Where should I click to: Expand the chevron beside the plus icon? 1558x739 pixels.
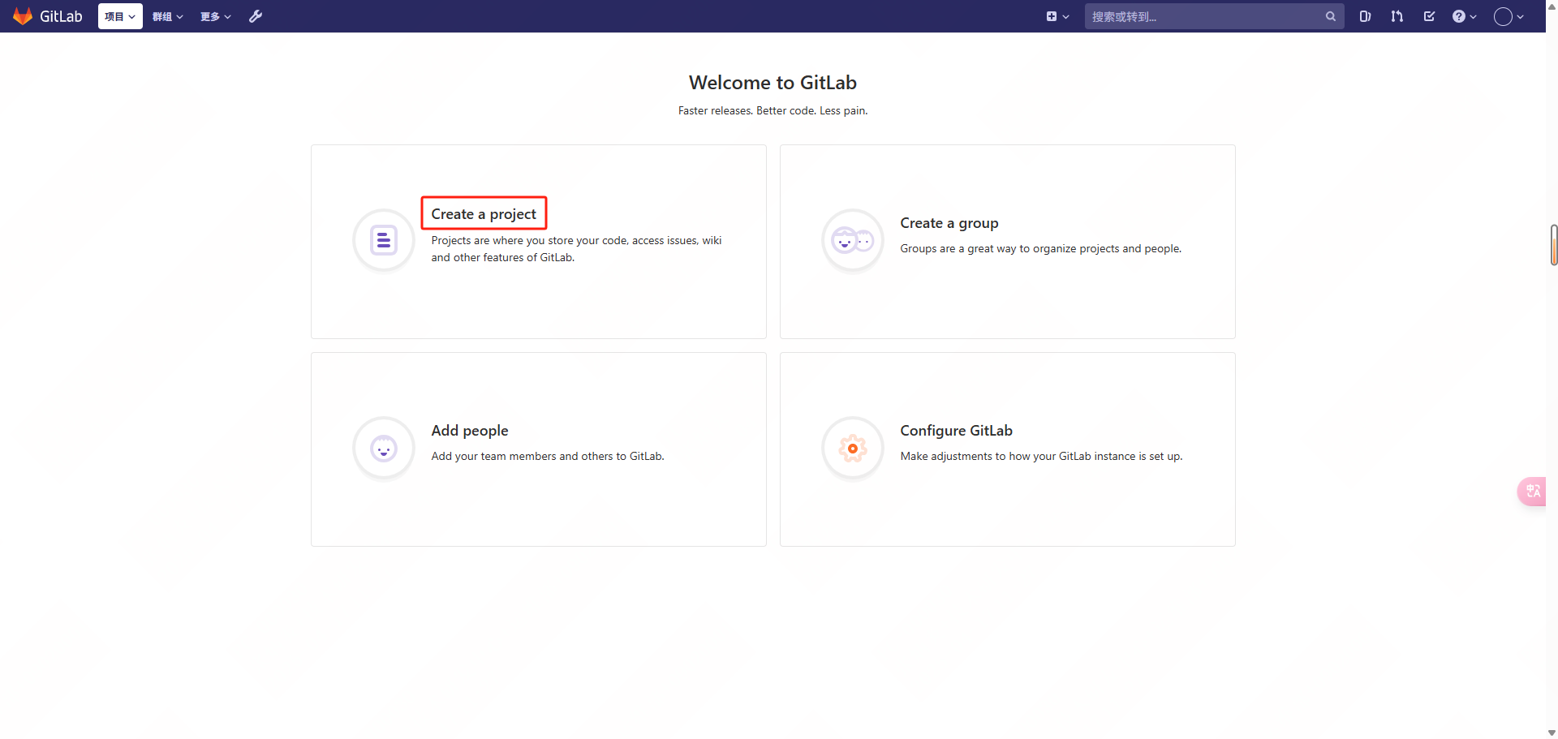[1066, 16]
